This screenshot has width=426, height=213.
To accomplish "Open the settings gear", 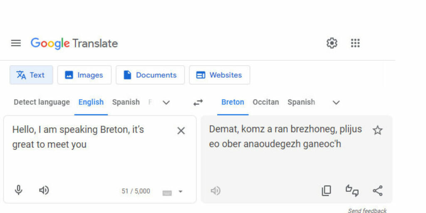I will point(332,43).
